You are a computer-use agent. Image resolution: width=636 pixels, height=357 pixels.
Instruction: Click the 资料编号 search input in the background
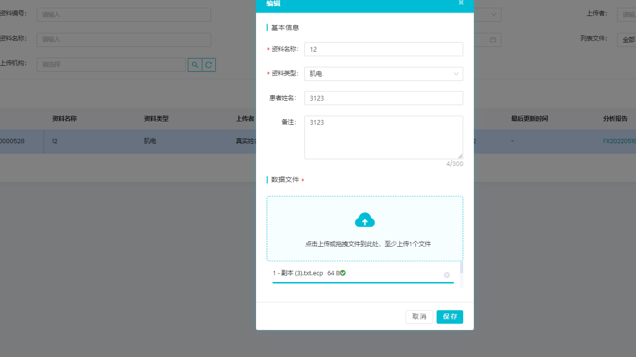pyautogui.click(x=124, y=15)
